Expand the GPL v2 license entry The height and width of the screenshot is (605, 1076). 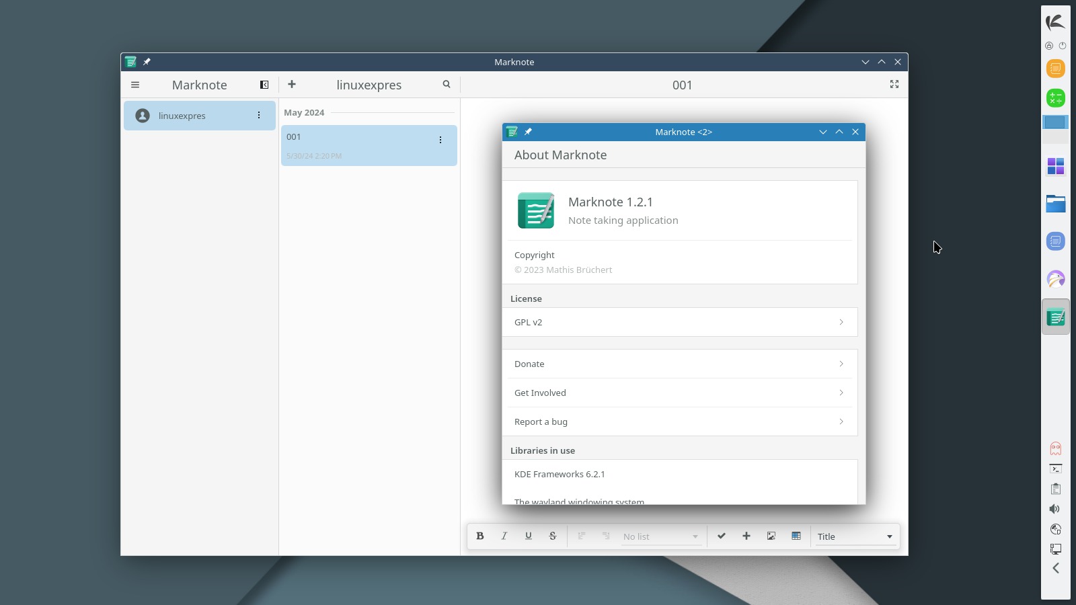pyautogui.click(x=680, y=322)
